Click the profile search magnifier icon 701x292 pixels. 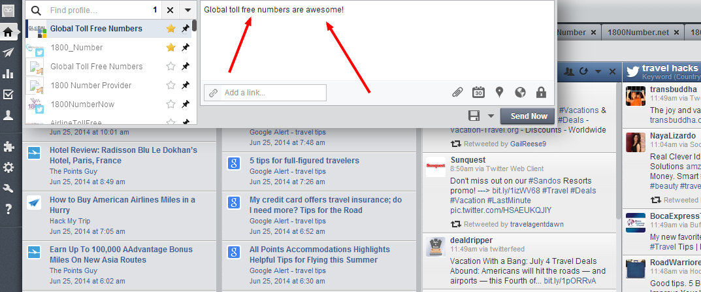click(36, 10)
